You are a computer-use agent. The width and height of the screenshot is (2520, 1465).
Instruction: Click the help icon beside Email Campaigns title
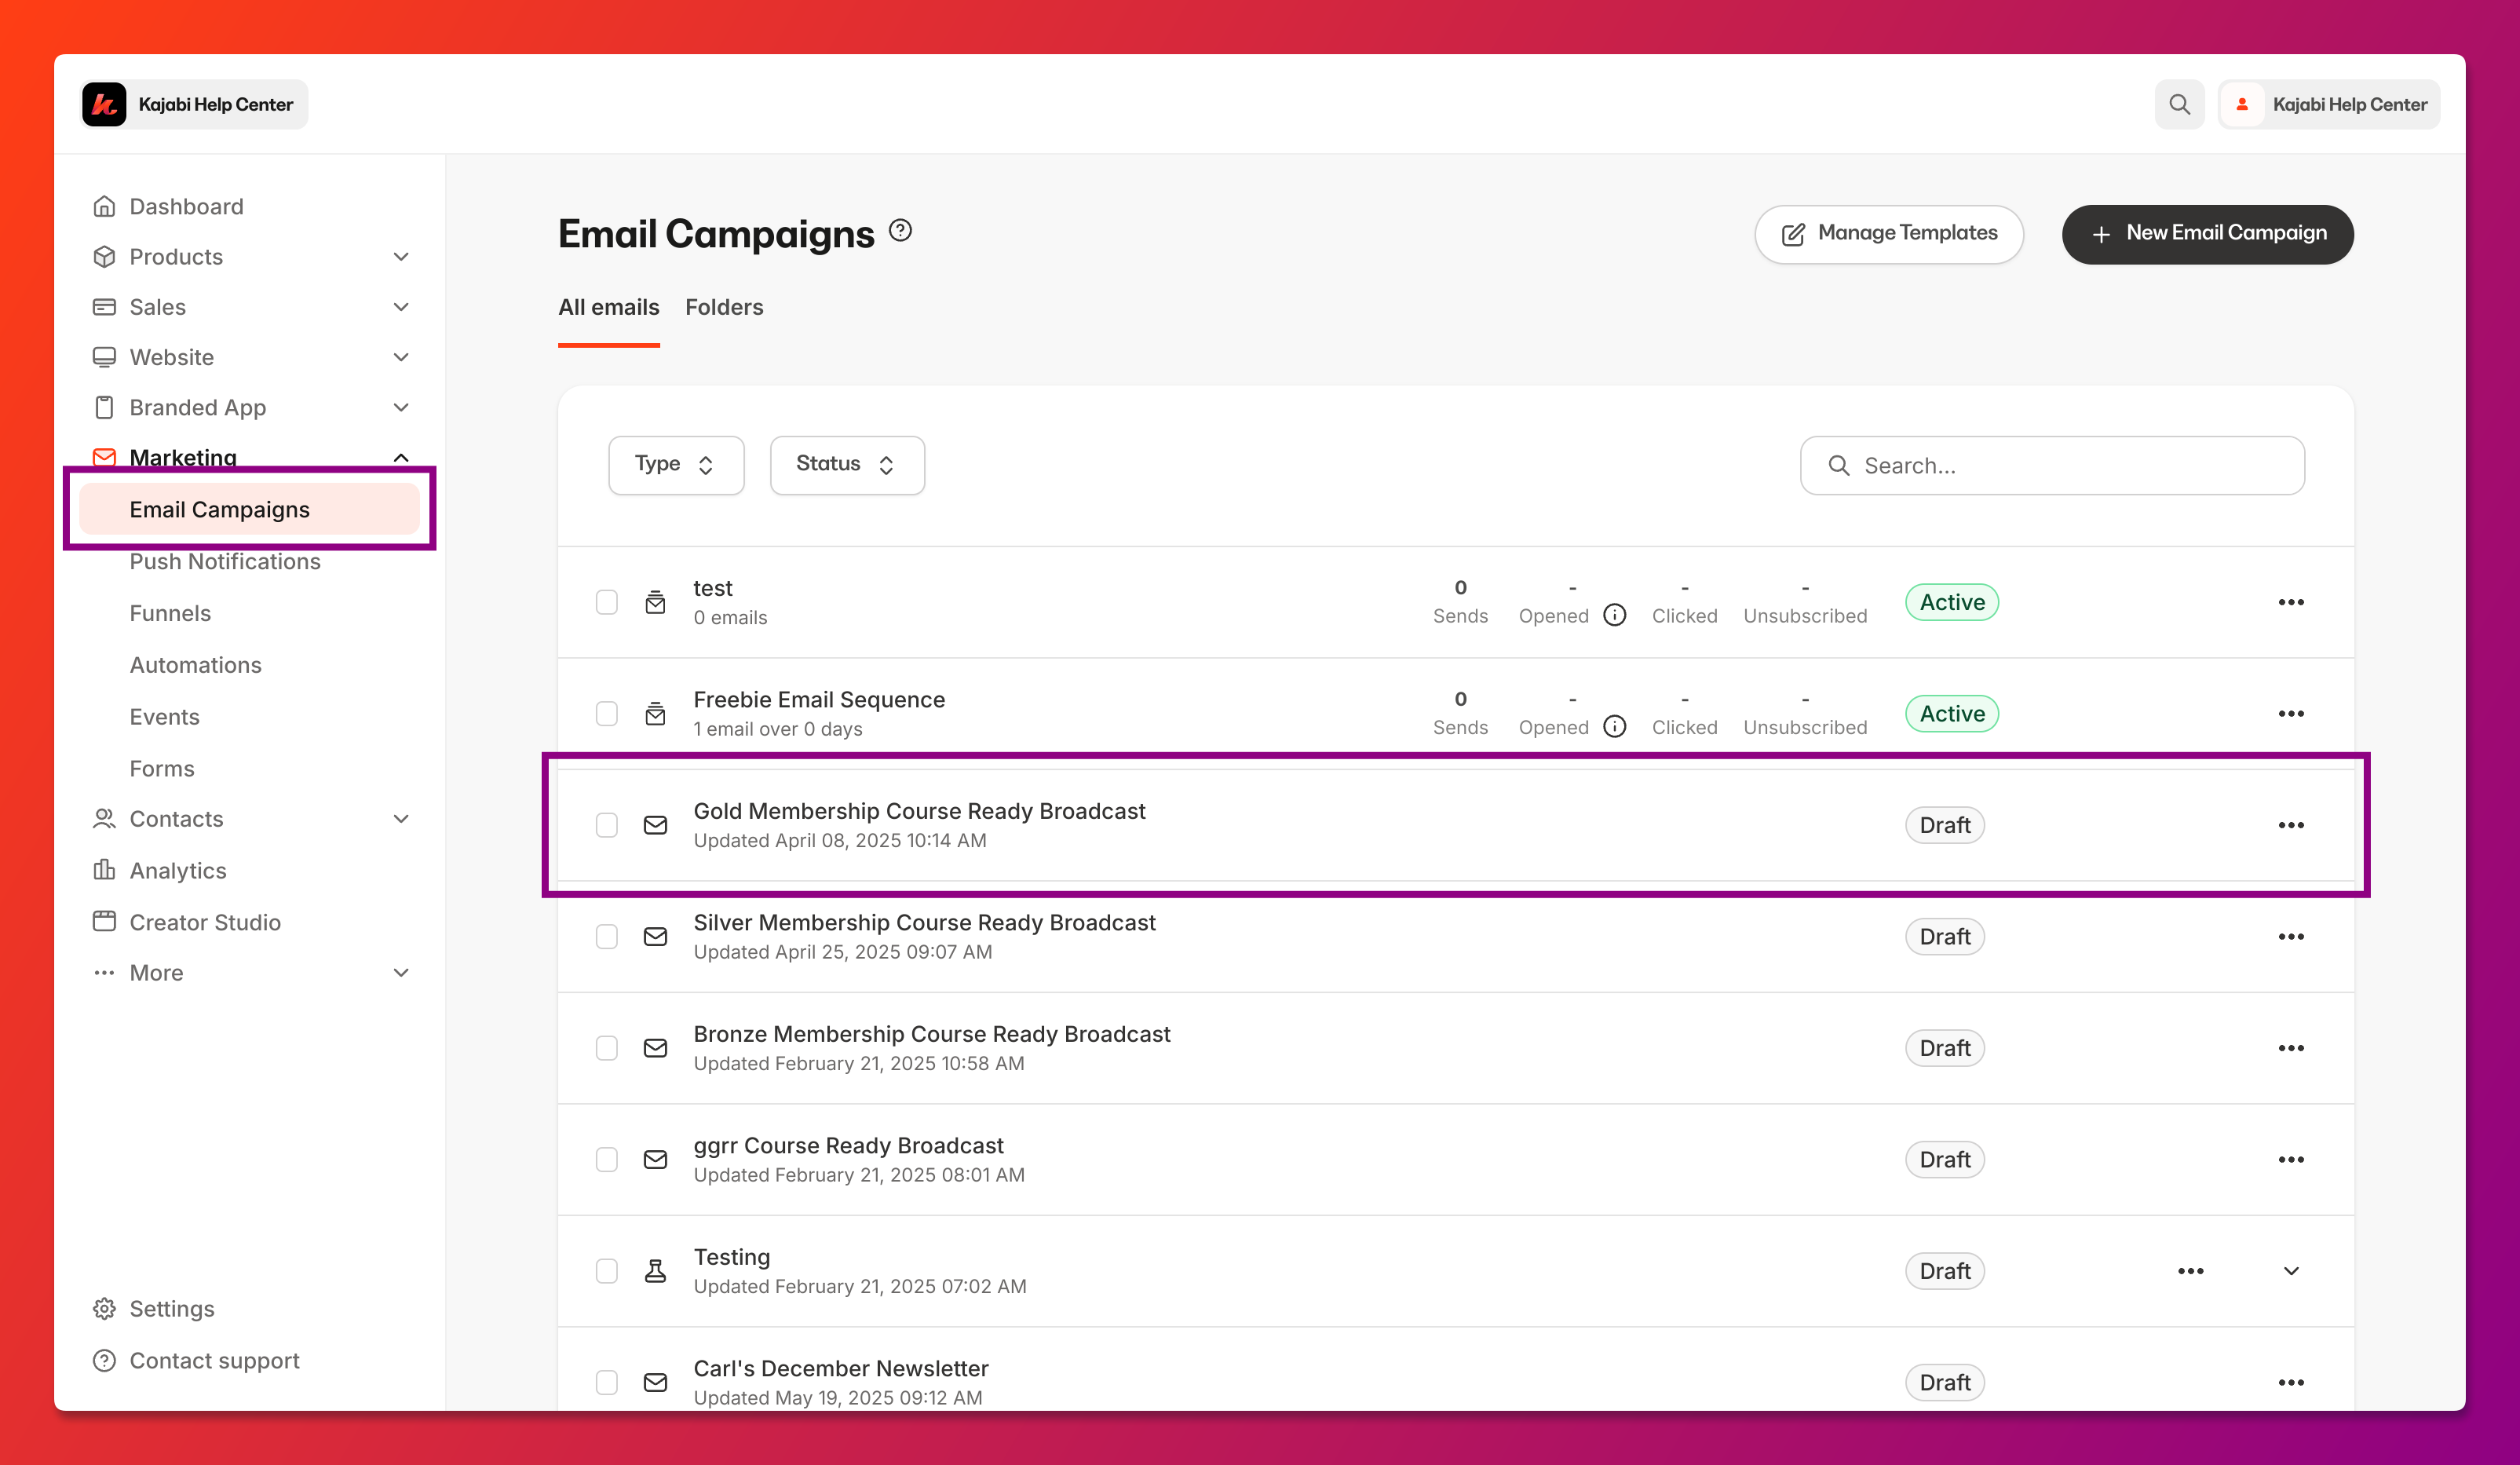pos(900,231)
